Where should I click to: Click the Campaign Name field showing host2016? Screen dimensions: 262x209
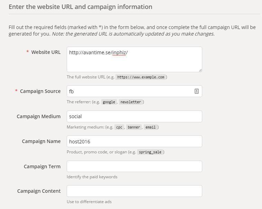tap(134, 141)
